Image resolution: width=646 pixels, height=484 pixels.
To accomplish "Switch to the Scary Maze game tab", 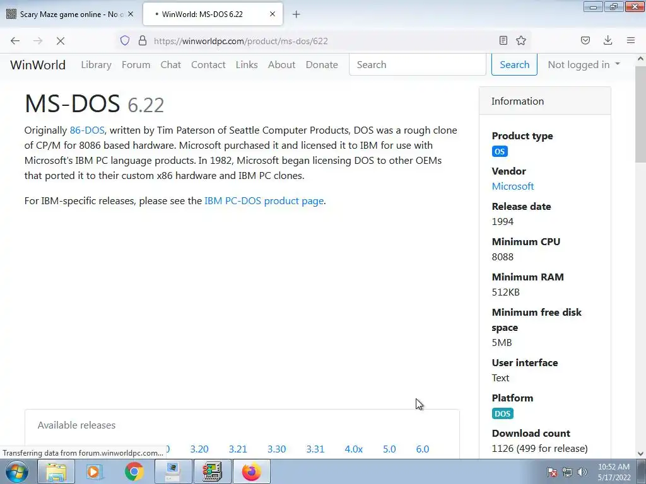I will [71, 14].
